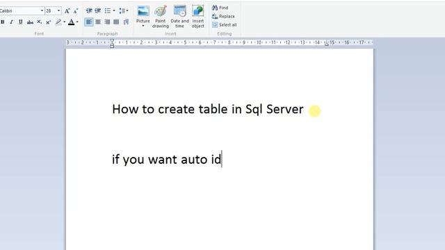Open the font size dropdown arrow
The image size is (445, 250).
pos(58,11)
